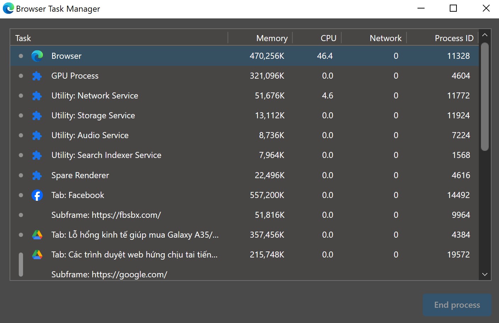Click the Task column header
This screenshot has height=323, width=499.
(x=23, y=38)
